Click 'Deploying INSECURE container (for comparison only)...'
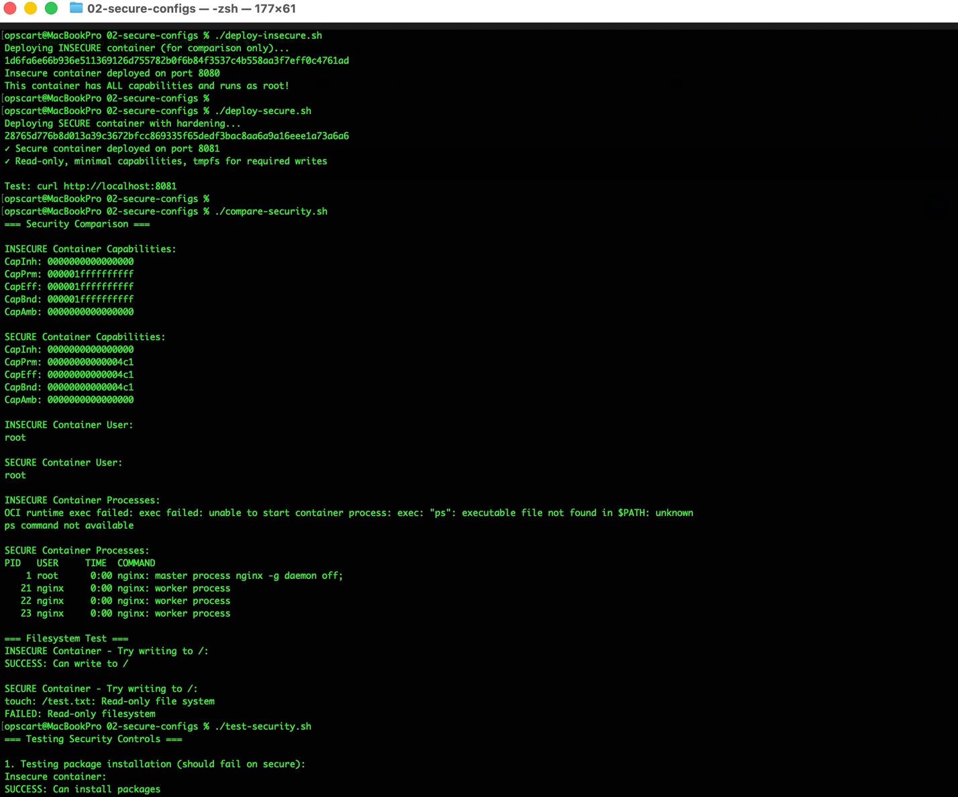The height and width of the screenshot is (797, 958). click(147, 48)
